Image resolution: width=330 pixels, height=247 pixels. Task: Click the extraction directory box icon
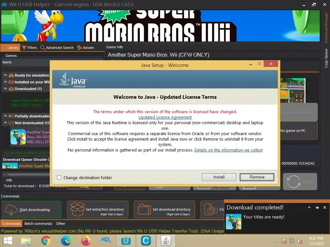coord(77,209)
